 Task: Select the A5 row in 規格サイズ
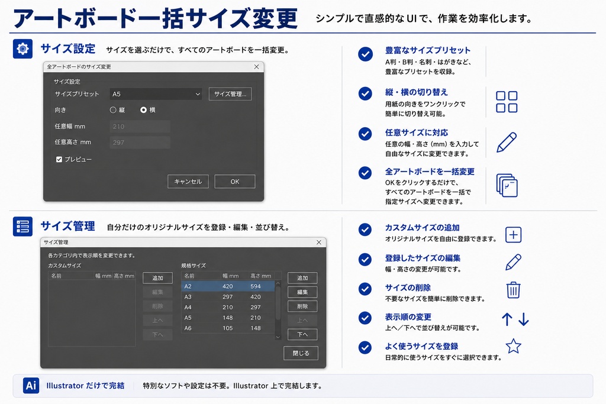[228, 318]
